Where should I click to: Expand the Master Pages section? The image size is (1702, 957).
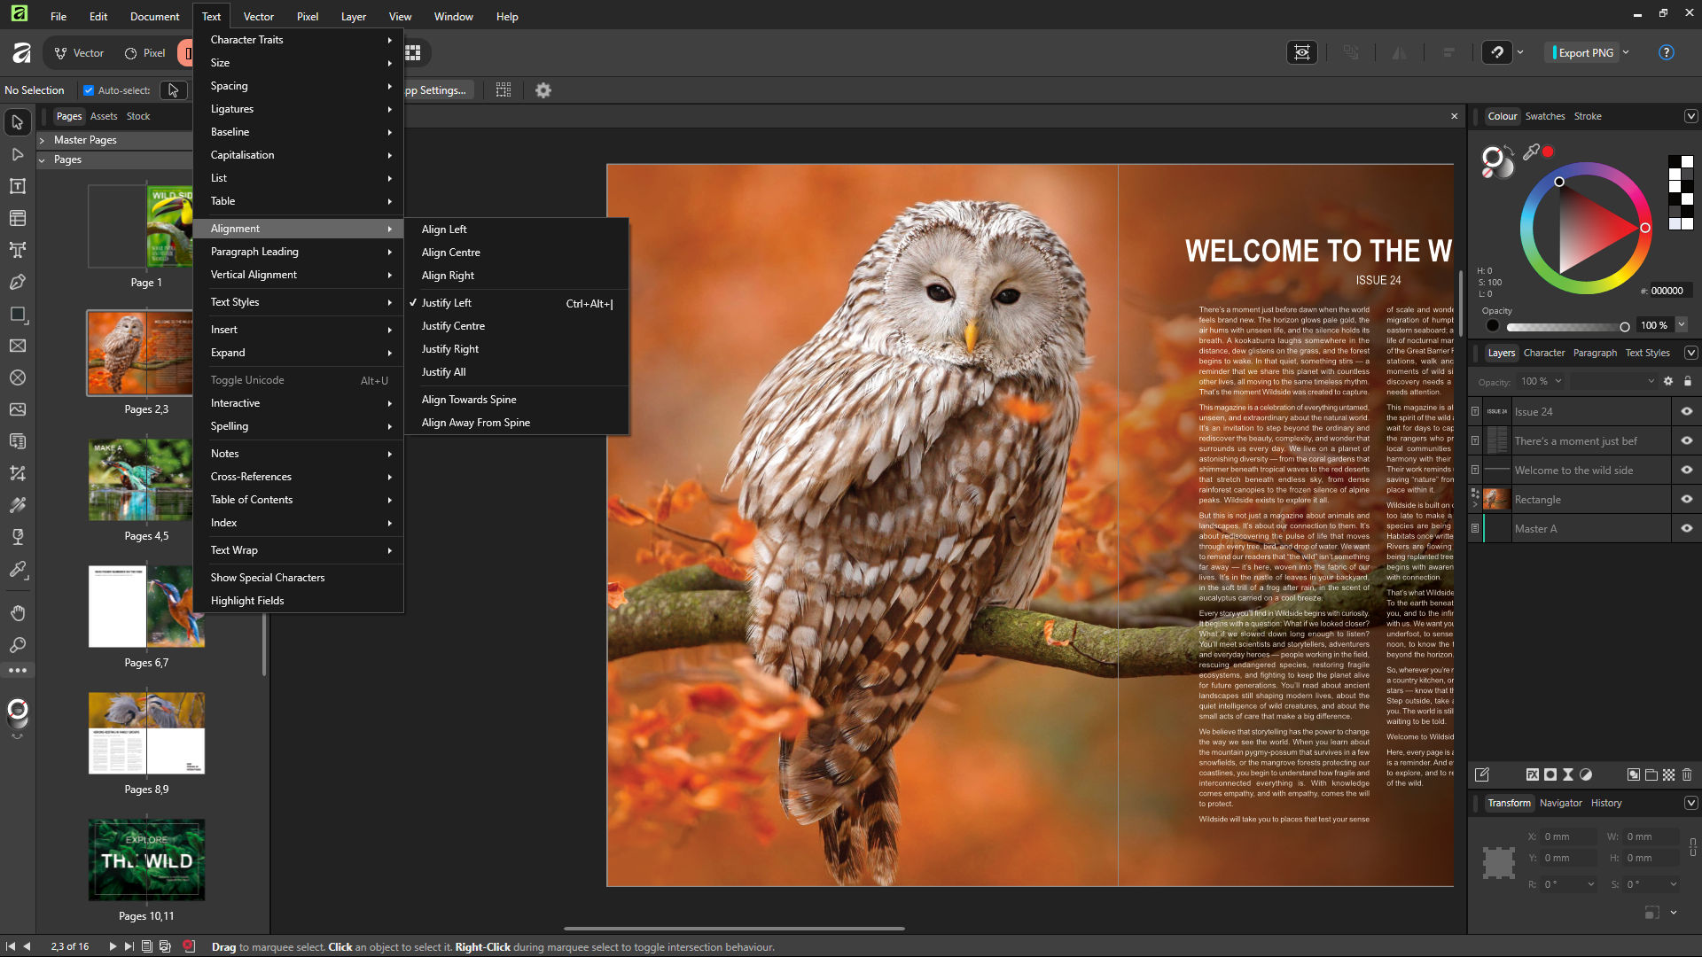pyautogui.click(x=42, y=139)
